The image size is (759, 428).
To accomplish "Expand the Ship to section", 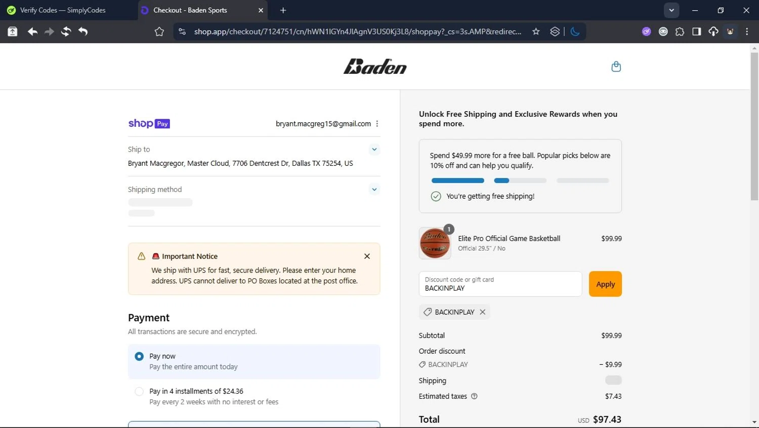I will (x=374, y=149).
